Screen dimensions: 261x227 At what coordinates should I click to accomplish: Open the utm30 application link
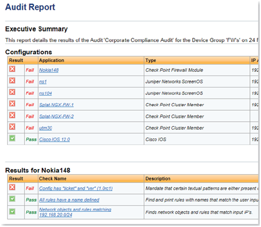tap(46, 128)
